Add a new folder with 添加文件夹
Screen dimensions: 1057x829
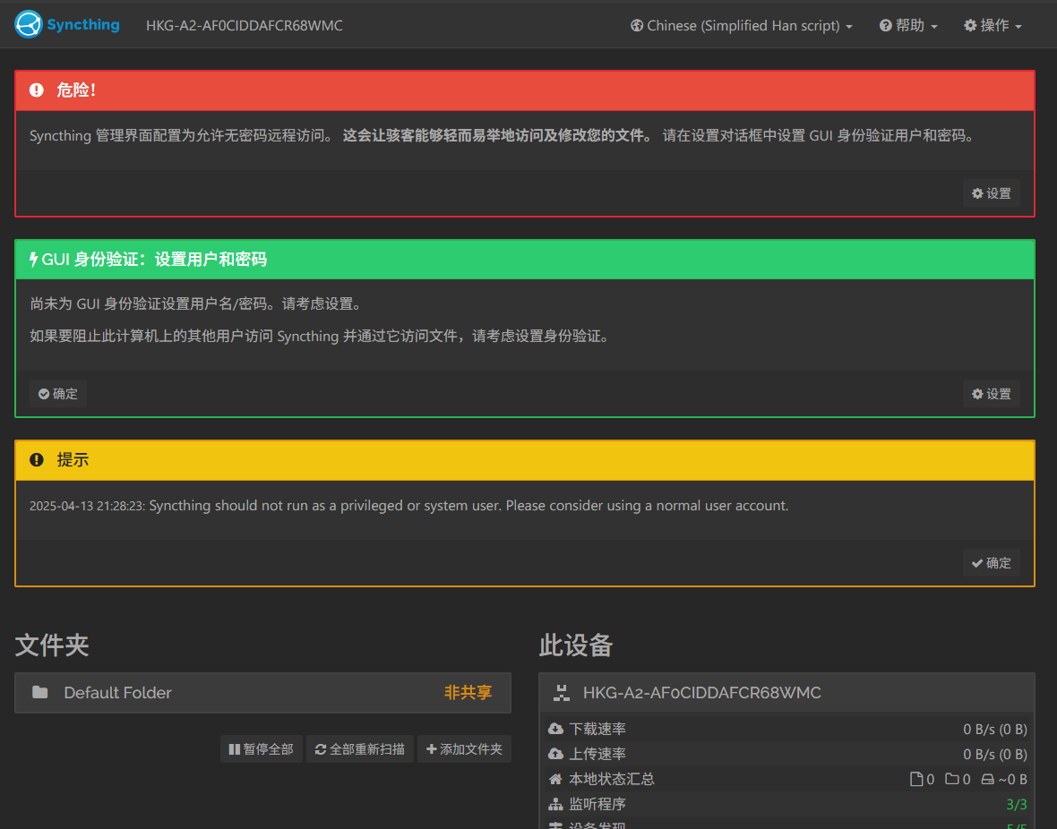[463, 749]
